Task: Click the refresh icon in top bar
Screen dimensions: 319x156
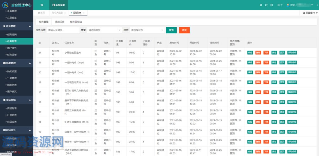Action: coord(266,5)
